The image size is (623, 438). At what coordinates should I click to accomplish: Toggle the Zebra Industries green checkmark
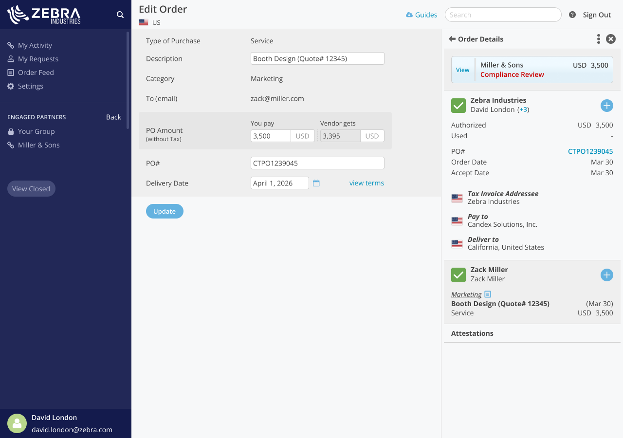coord(458,105)
